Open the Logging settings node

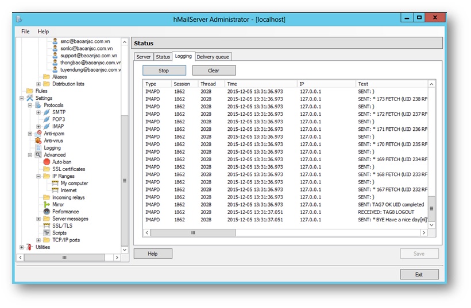coord(52,148)
